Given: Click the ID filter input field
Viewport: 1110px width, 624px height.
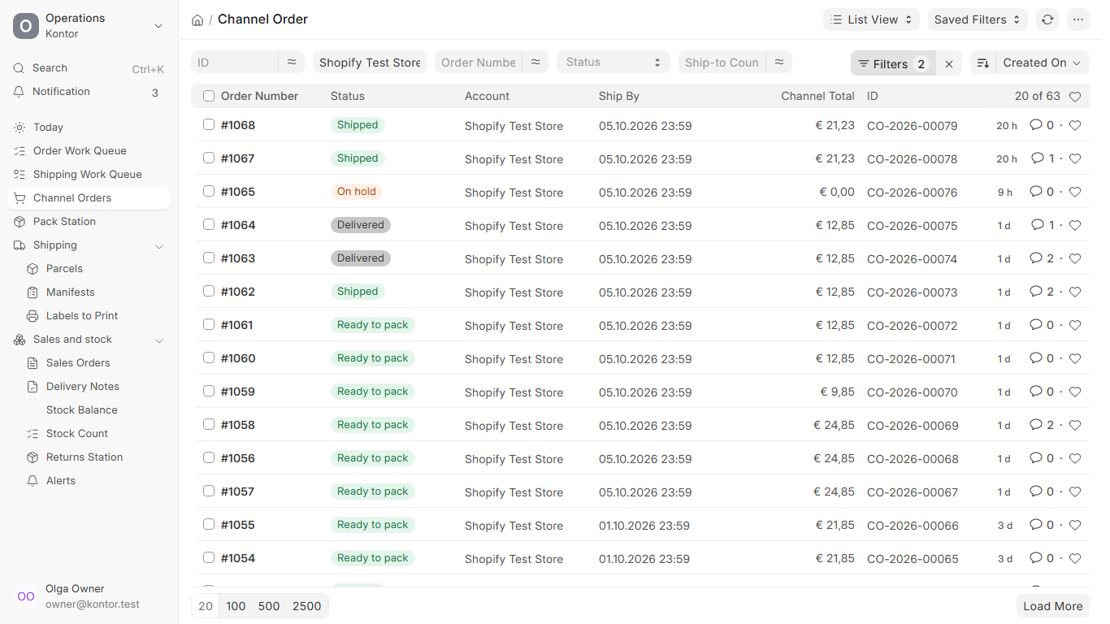Looking at the screenshot, I should [x=235, y=62].
